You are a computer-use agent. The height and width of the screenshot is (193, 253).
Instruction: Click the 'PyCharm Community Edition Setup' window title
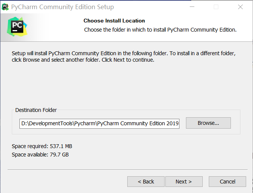(x=62, y=7)
